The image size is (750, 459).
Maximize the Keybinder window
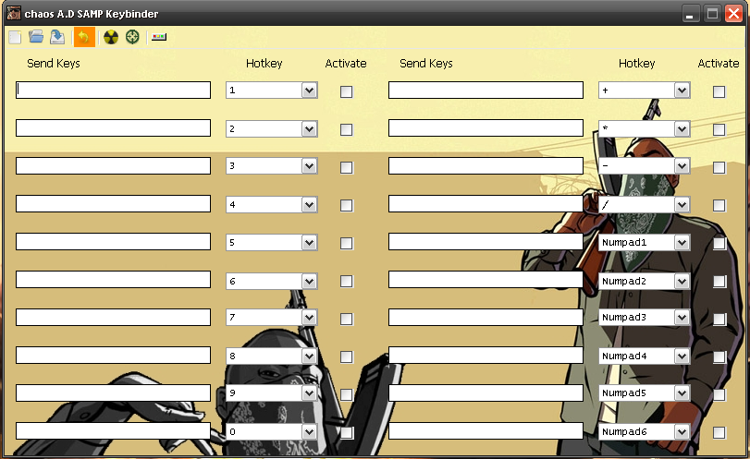coord(712,13)
